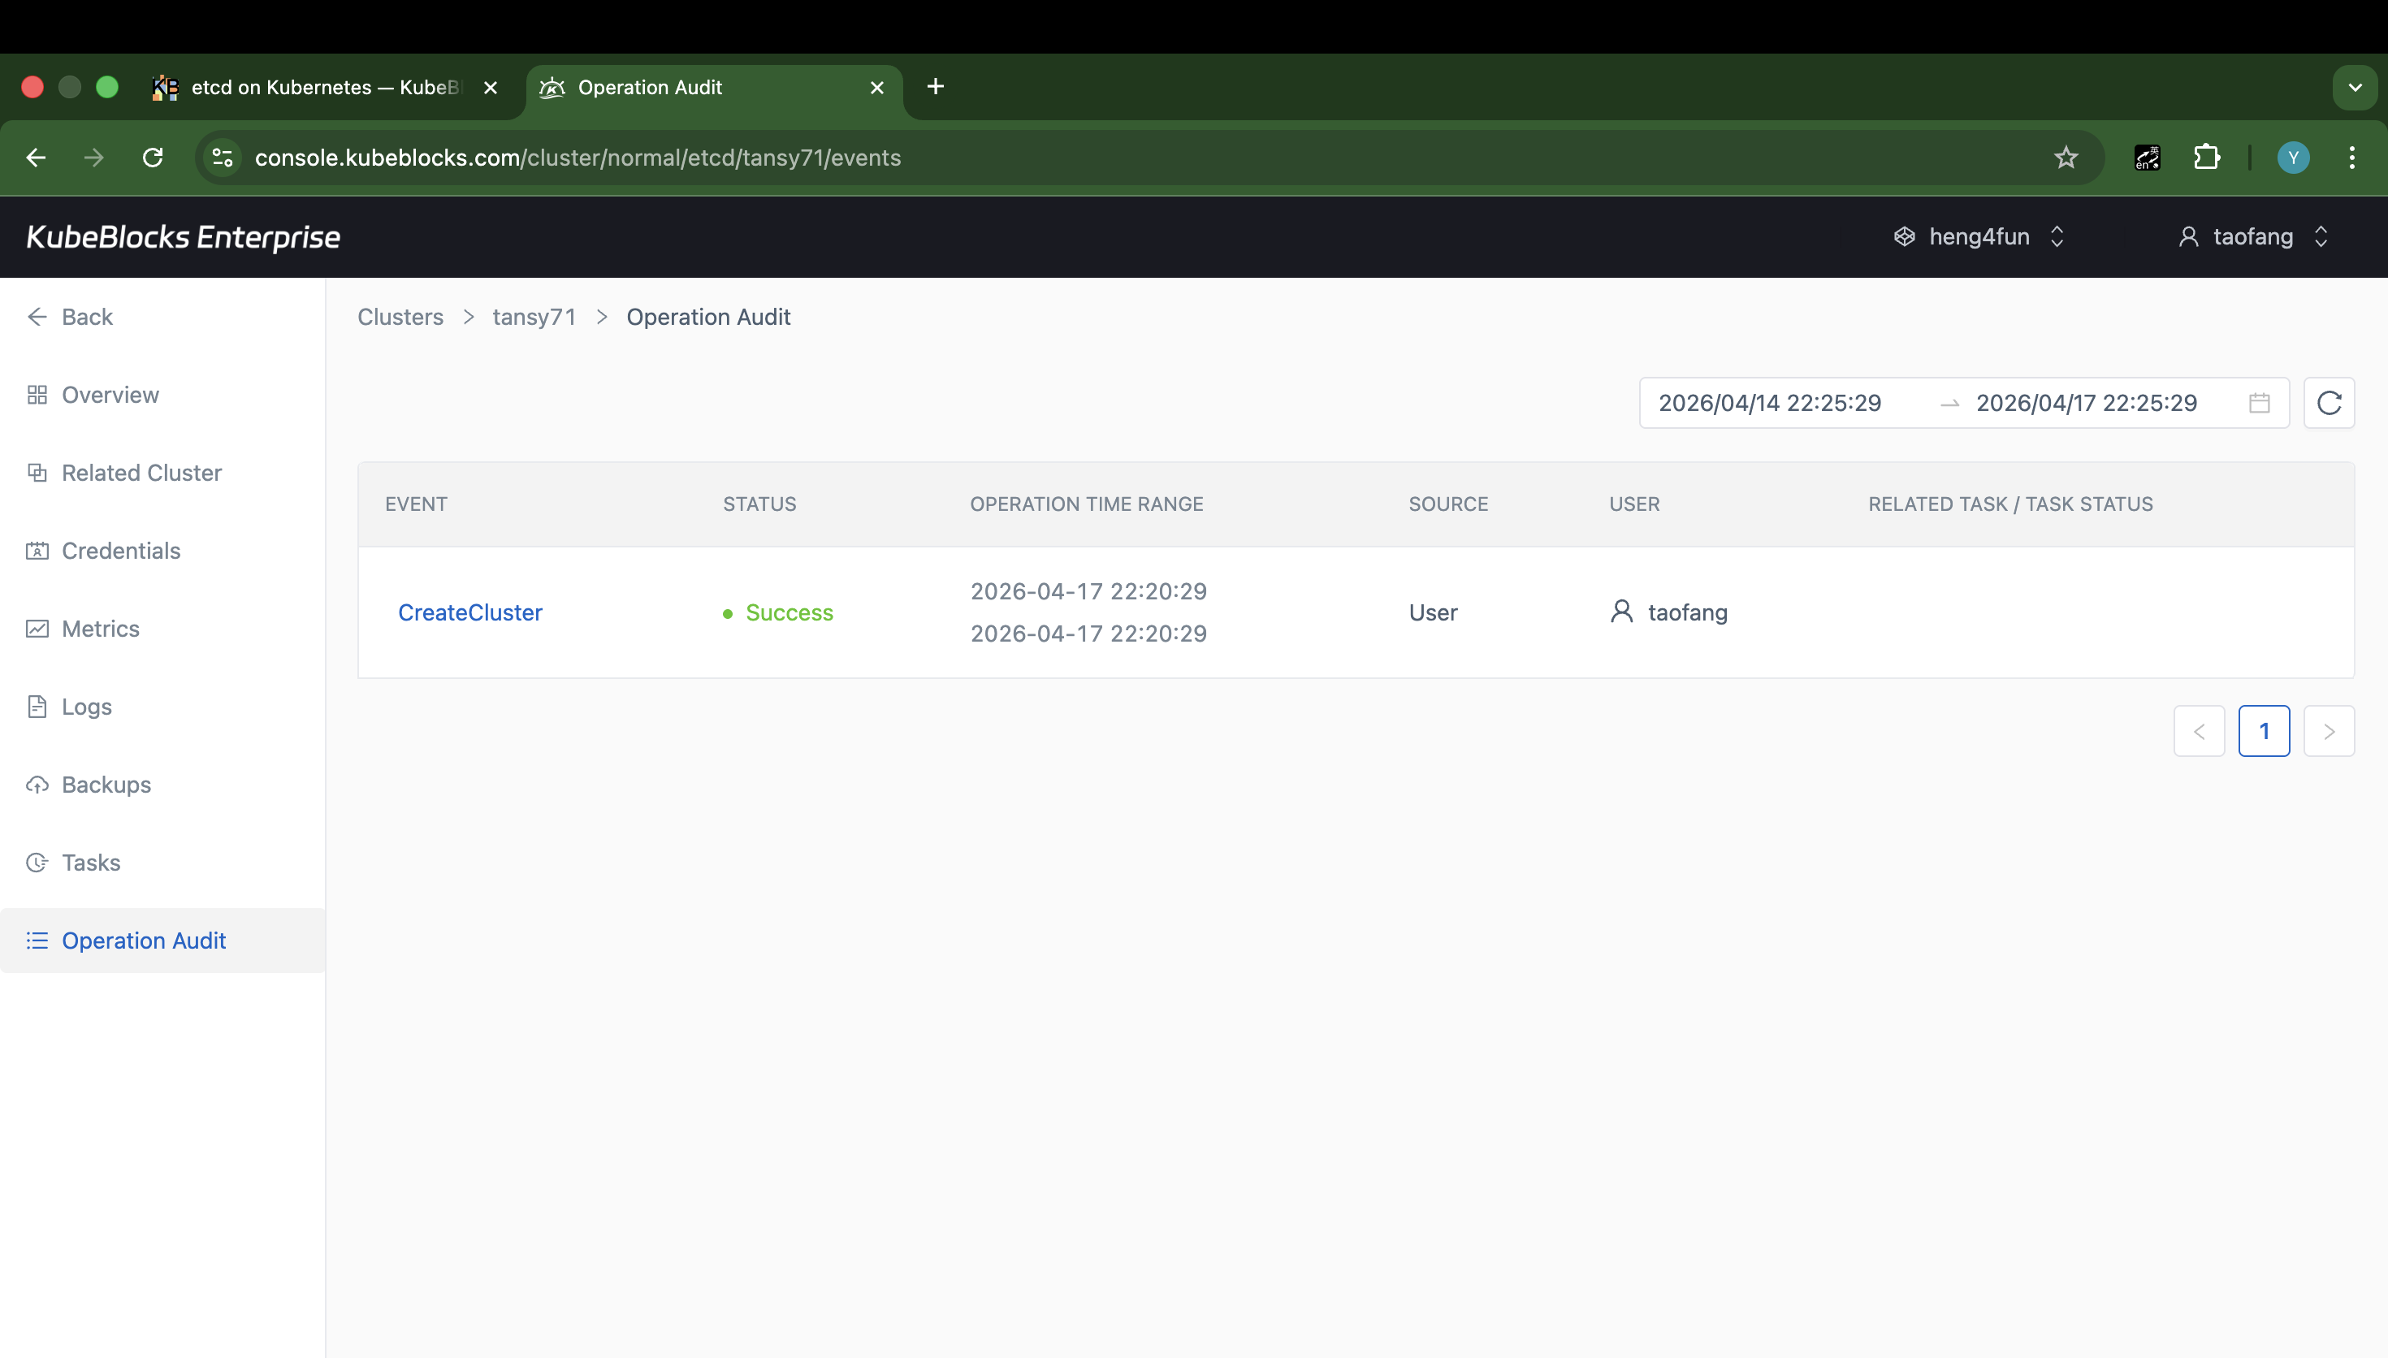The width and height of the screenshot is (2388, 1358).
Task: Click the EVENT column header
Action: 416,504
